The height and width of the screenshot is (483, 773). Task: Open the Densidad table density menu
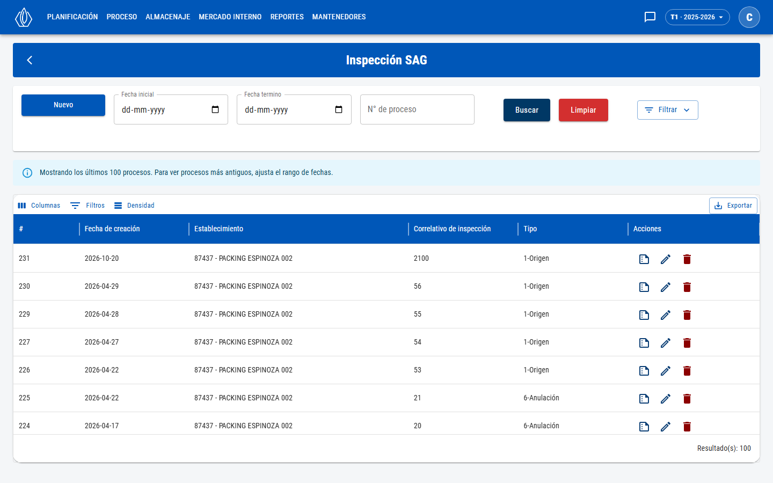click(x=134, y=206)
